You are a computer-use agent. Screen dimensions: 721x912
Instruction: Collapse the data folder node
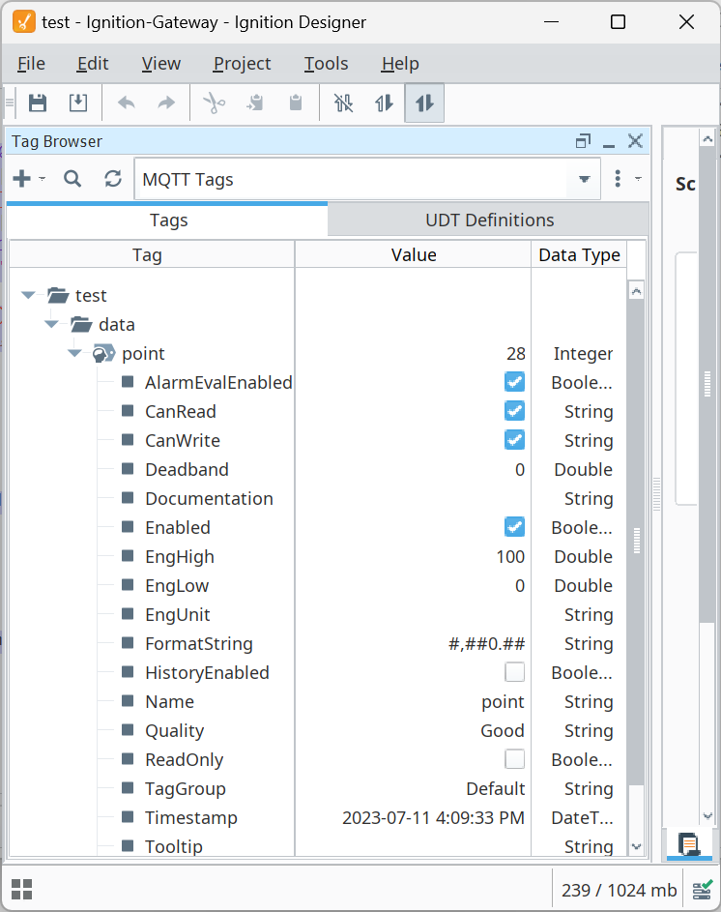[x=51, y=324]
